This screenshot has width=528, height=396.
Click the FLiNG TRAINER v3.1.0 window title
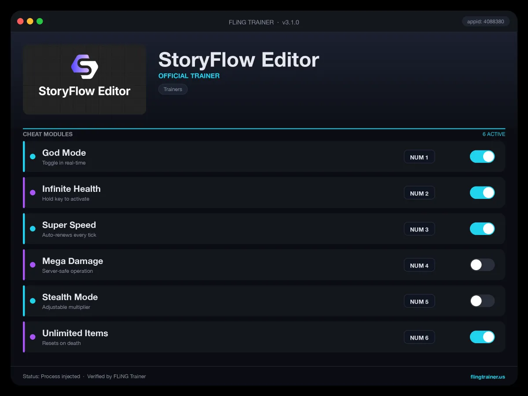coord(264,22)
